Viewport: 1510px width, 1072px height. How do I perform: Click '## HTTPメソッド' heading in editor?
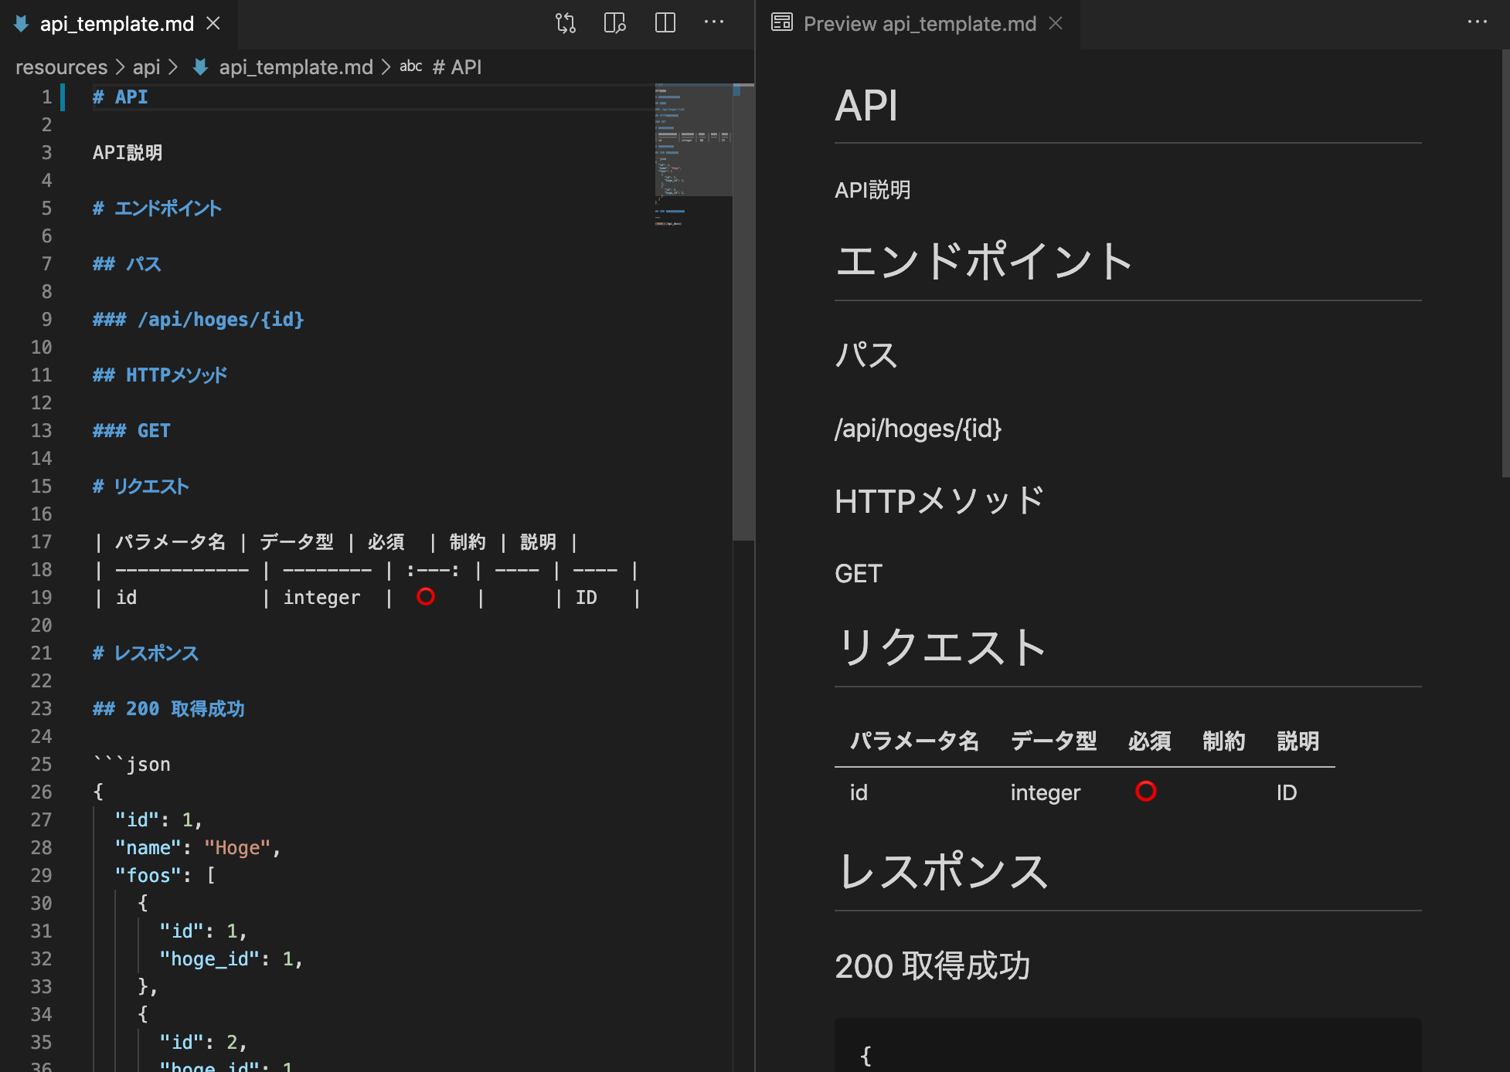click(160, 375)
